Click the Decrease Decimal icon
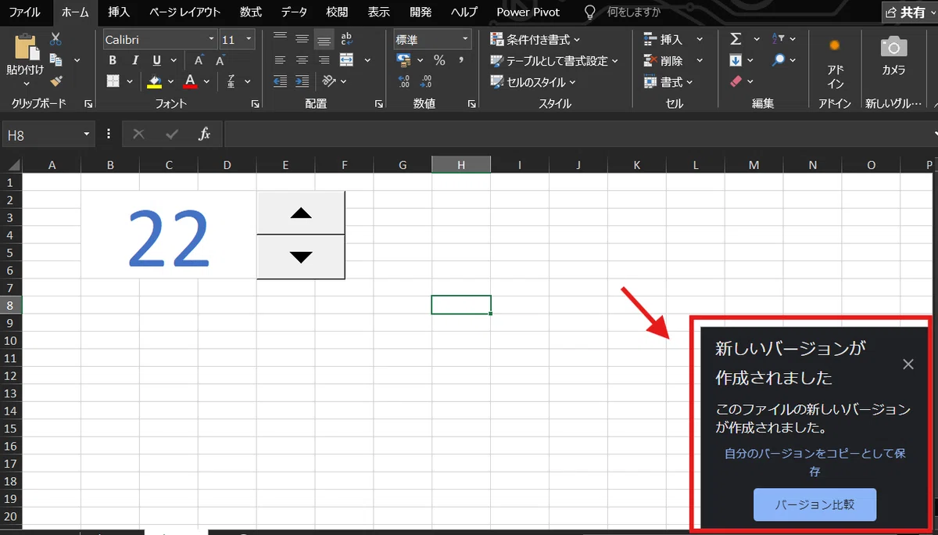 [426, 81]
